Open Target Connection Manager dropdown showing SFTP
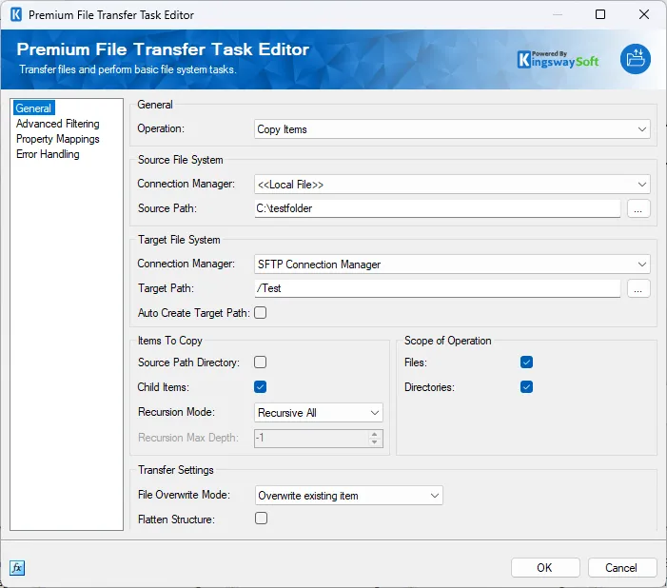This screenshot has width=667, height=588. 452,265
